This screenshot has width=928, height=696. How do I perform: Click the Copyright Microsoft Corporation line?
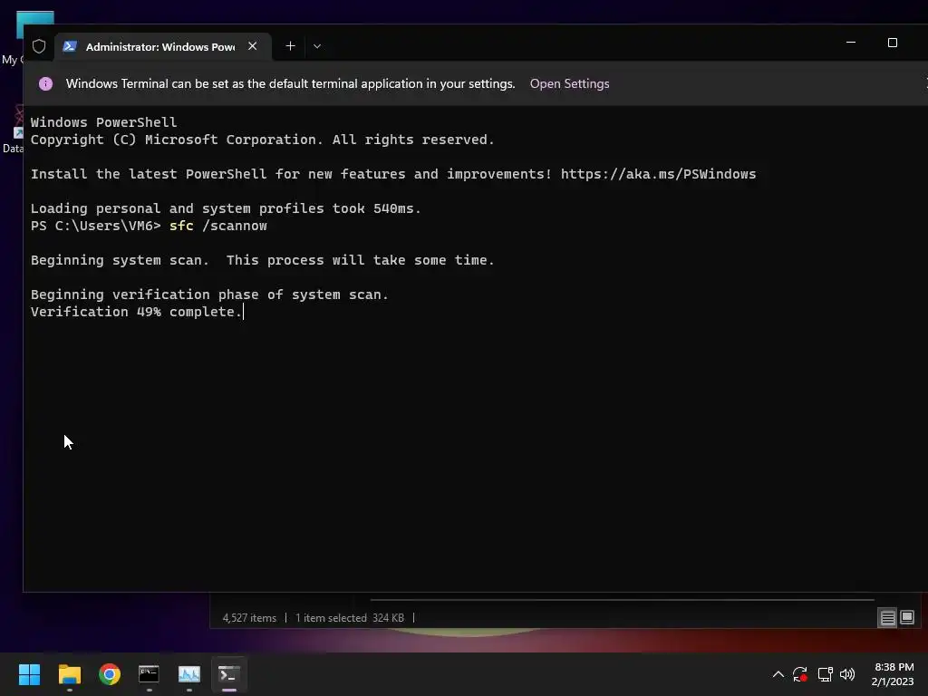click(262, 140)
